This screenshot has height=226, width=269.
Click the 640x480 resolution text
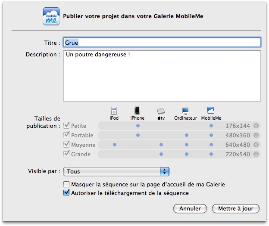[x=238, y=145]
